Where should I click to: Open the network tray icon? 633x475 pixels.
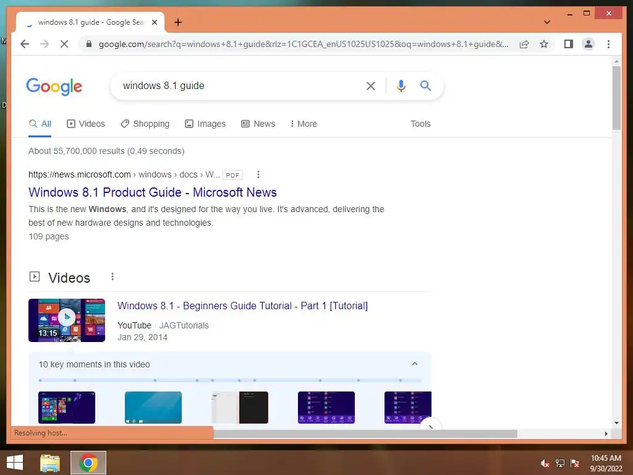[x=560, y=463]
